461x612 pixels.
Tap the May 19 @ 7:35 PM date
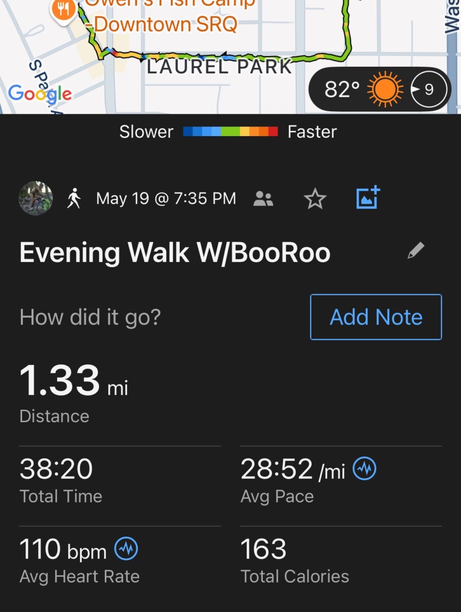(166, 199)
